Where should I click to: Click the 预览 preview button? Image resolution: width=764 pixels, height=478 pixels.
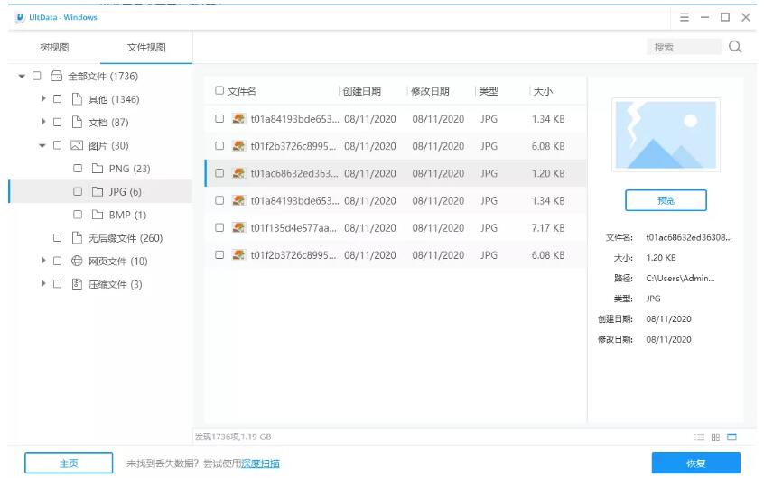pyautogui.click(x=666, y=200)
